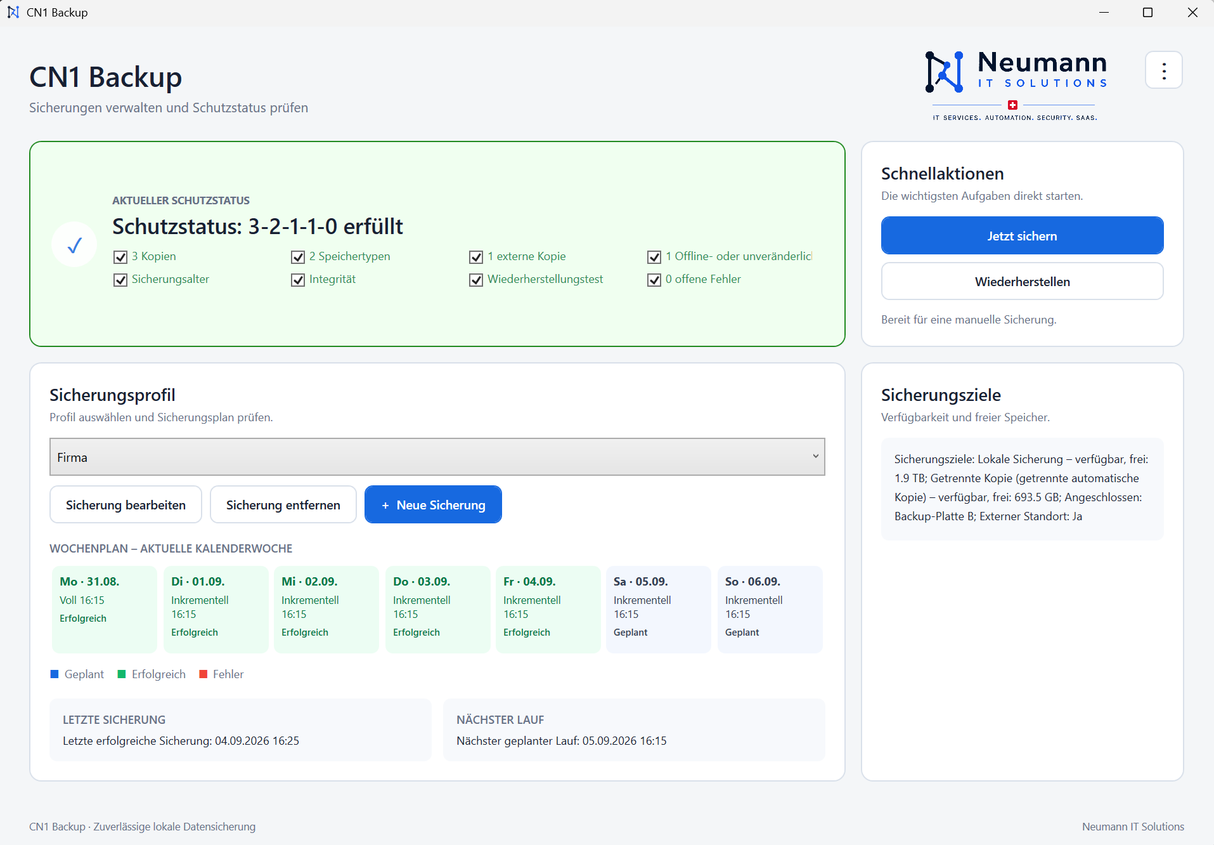The width and height of the screenshot is (1214, 845).
Task: Click the 'Neumann IT Solutions' footer text
Action: [1133, 827]
